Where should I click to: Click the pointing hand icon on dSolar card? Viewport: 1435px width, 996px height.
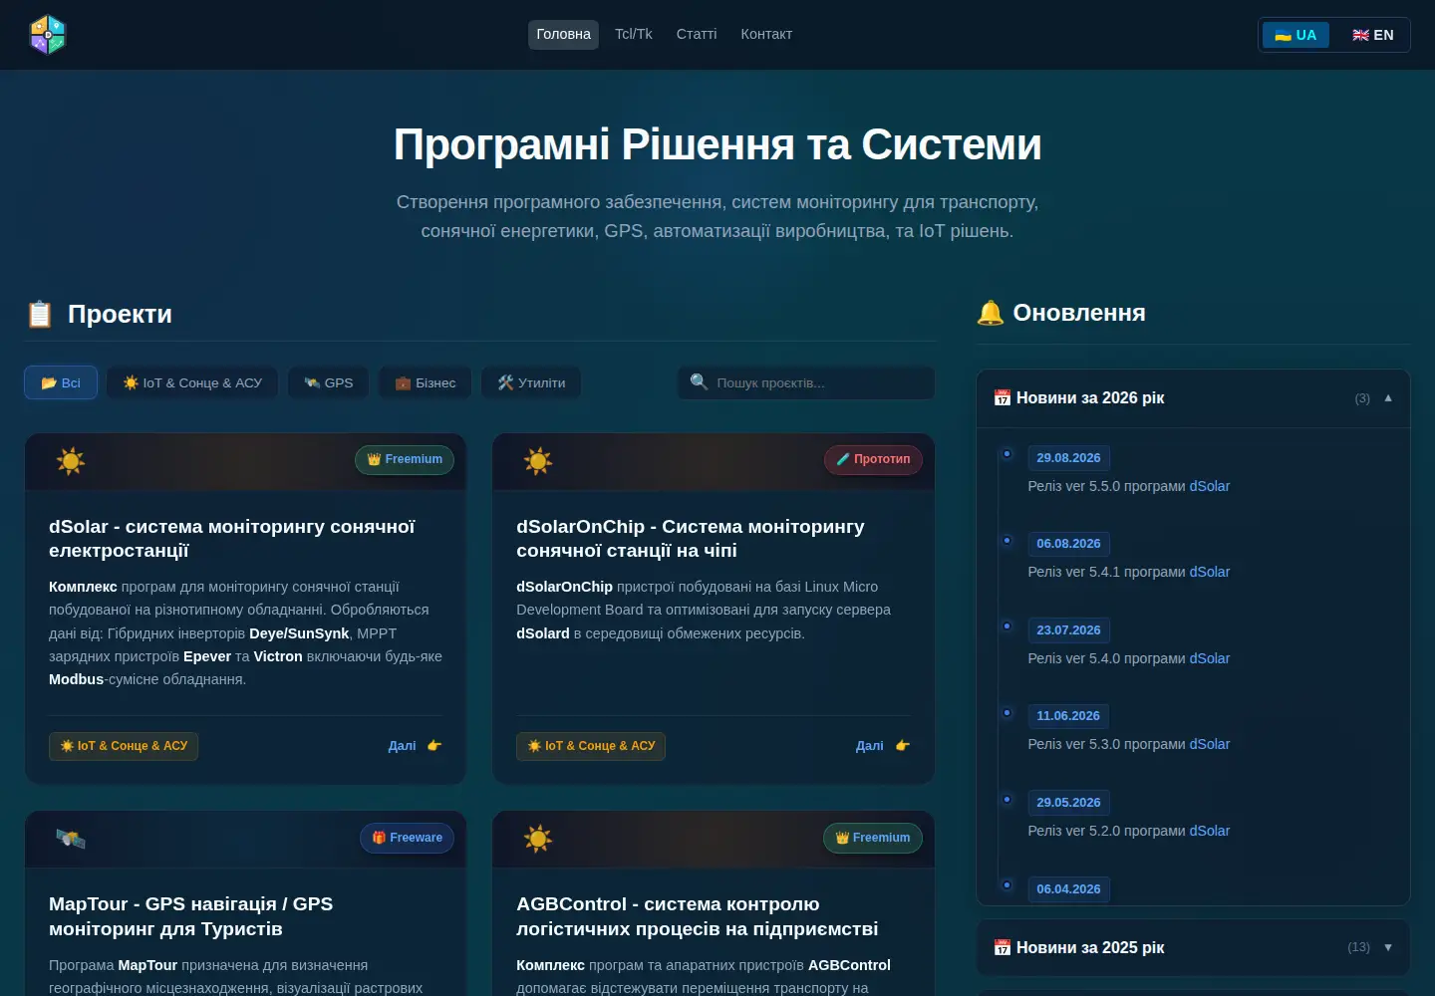pos(434,745)
